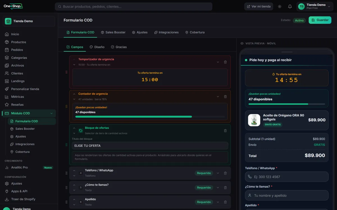337x210 pixels.
Task: Open Reseñas from the sidebar
Action: 29,104
